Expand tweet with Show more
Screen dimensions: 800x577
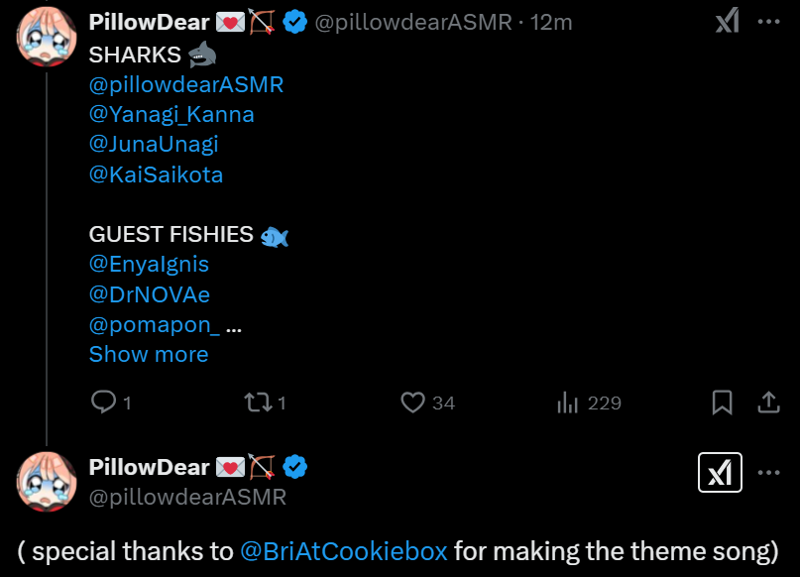tap(149, 354)
